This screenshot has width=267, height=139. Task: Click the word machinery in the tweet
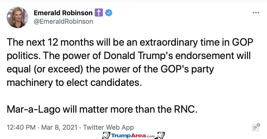(x=30, y=83)
